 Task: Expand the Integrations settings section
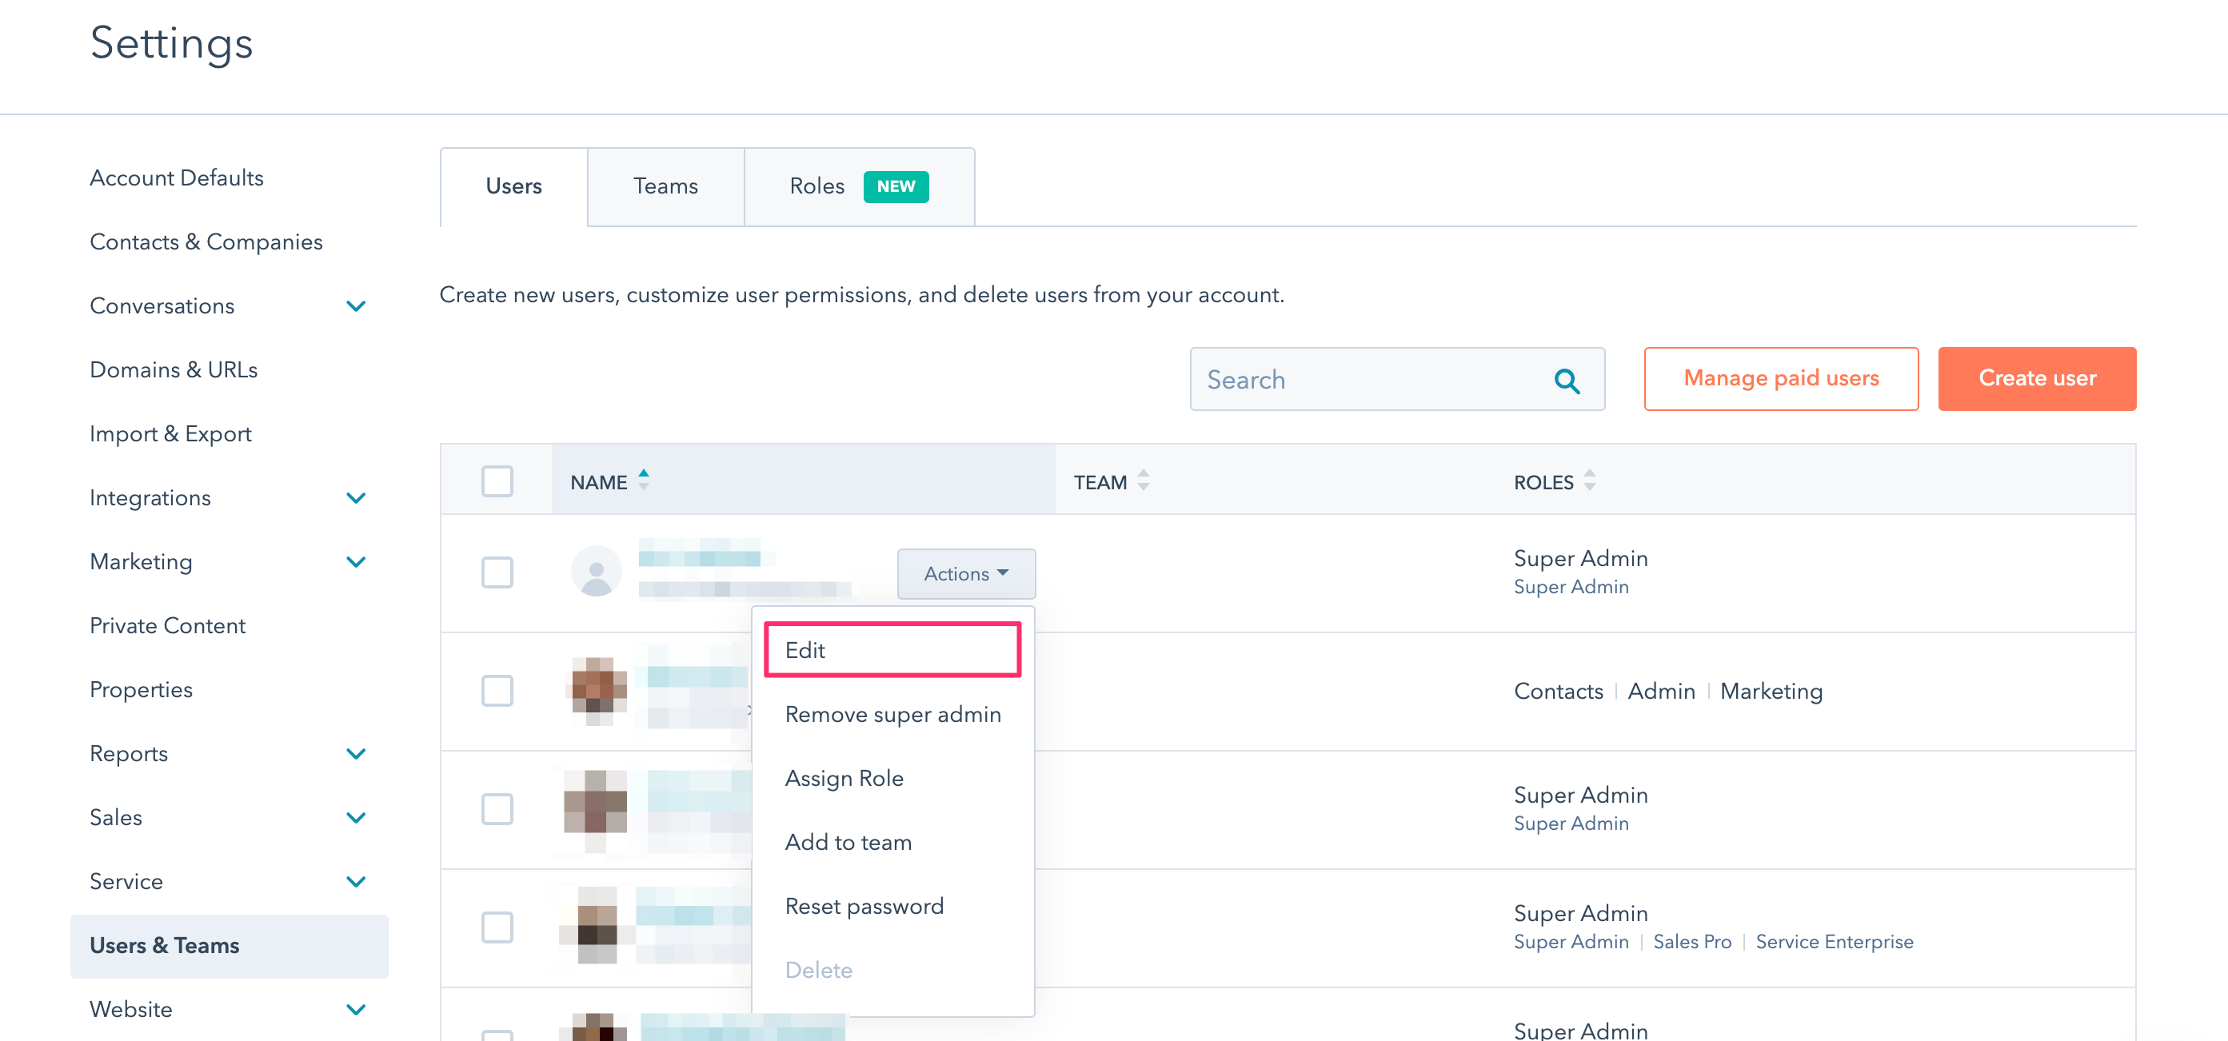[356, 498]
